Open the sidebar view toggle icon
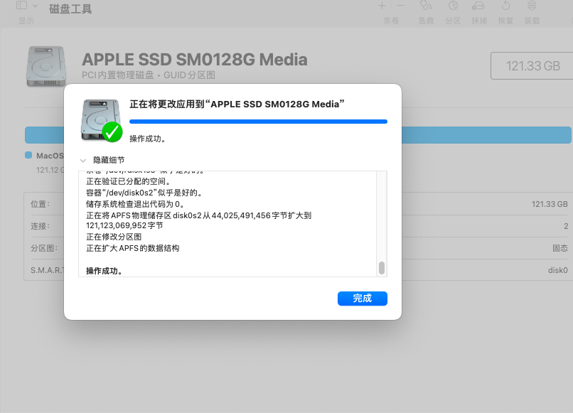573x413 pixels. pos(22,5)
